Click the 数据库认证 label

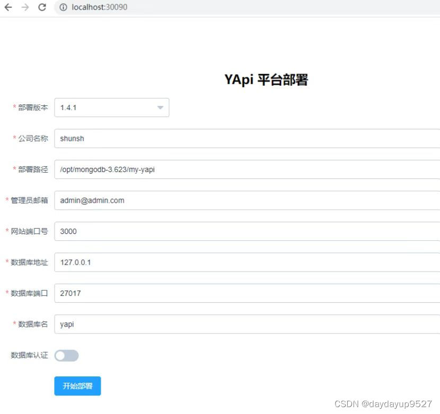29,355
